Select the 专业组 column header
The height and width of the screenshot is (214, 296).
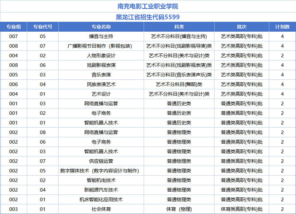(14, 27)
